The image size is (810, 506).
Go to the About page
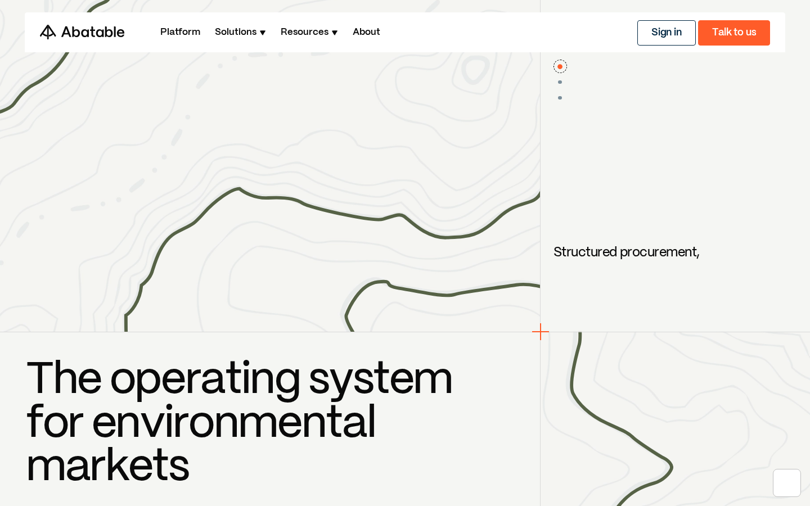(x=366, y=32)
